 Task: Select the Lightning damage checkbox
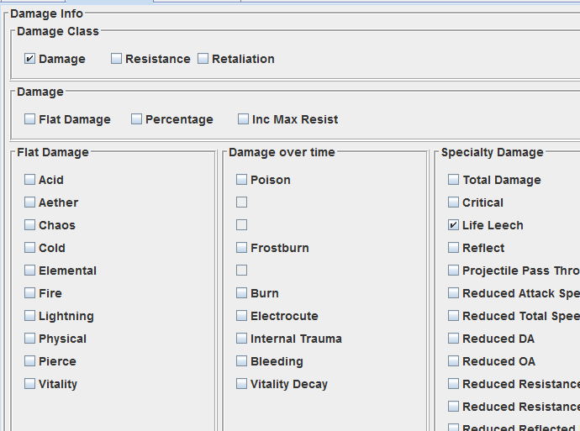pyautogui.click(x=30, y=316)
